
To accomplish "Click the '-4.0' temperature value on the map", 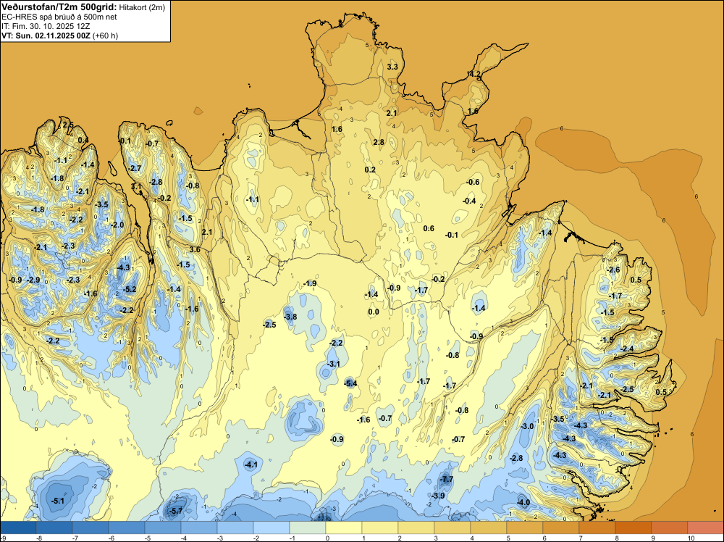I will pyautogui.click(x=523, y=503).
